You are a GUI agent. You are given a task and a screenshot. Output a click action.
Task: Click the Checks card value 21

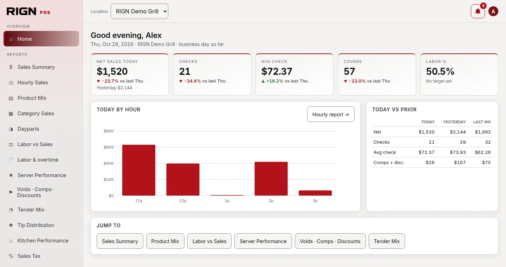coord(185,71)
